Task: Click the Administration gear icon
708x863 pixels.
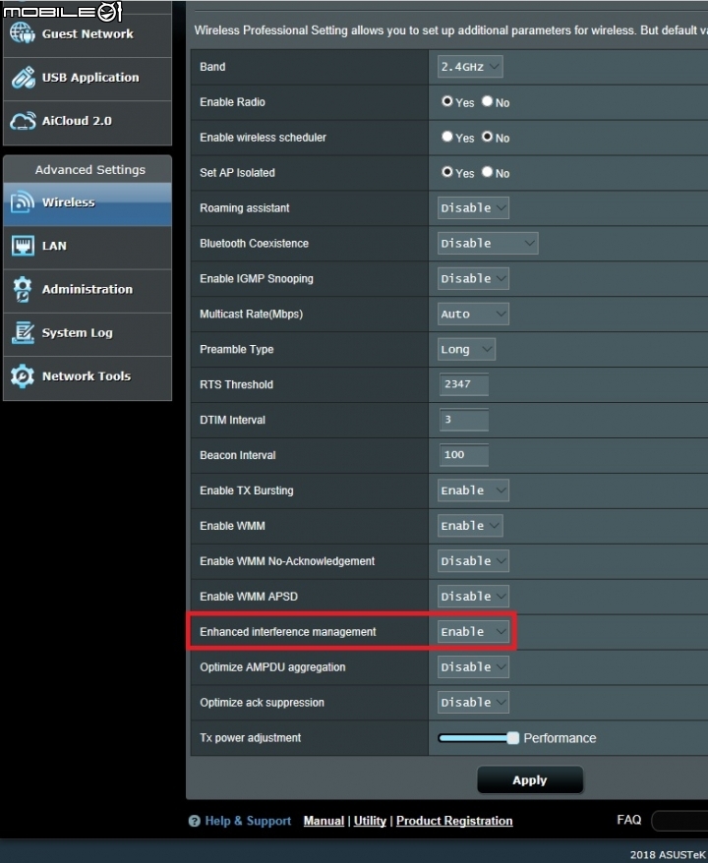Action: (x=23, y=290)
